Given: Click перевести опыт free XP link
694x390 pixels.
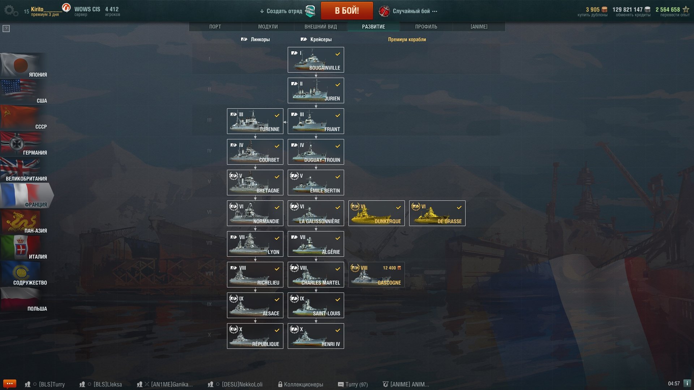Looking at the screenshot, I should tap(675, 15).
